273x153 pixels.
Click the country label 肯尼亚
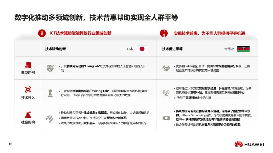click(x=229, y=49)
